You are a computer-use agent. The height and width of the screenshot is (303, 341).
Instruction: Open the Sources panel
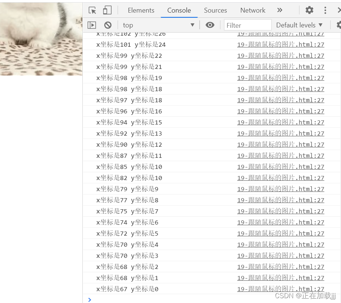point(215,10)
